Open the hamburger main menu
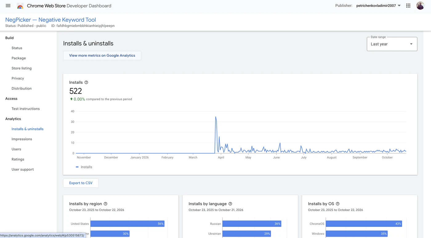 [x=8, y=6]
